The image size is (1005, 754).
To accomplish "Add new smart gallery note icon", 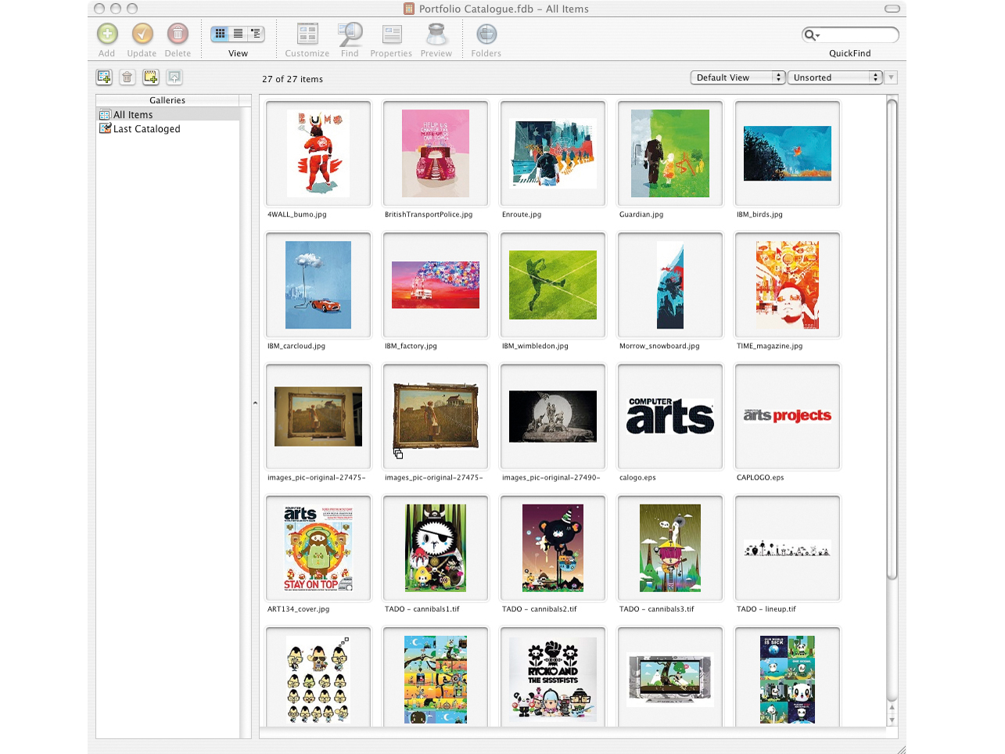I will point(151,77).
